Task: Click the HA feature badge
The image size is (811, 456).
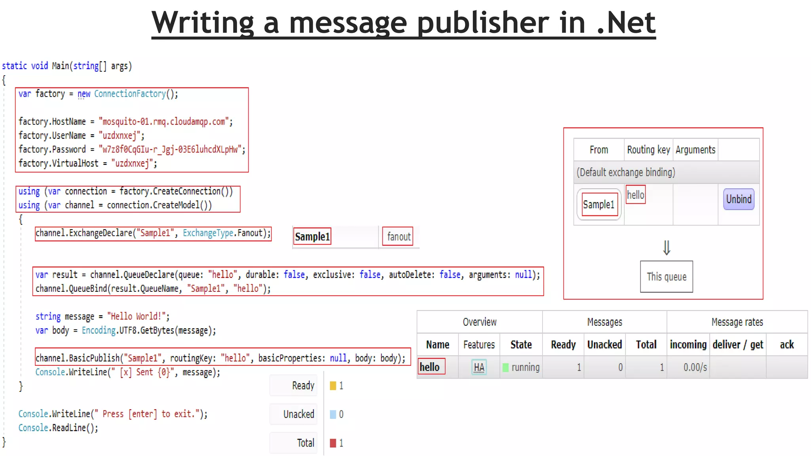Action: [x=479, y=367]
